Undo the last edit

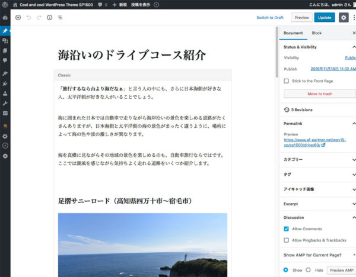(x=28, y=17)
